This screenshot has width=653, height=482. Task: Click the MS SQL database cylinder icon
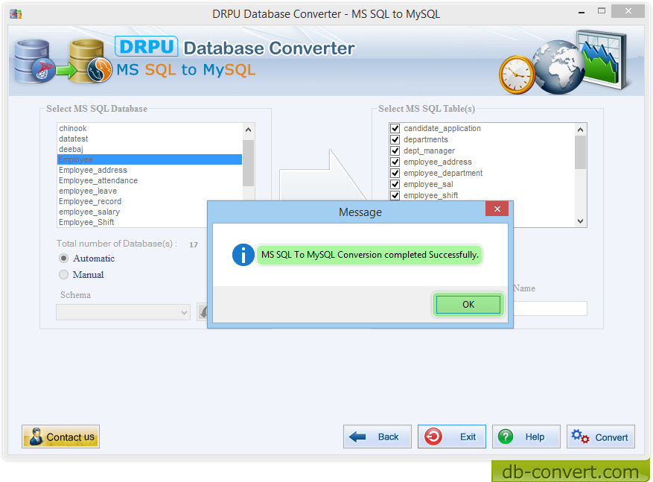coord(34,61)
